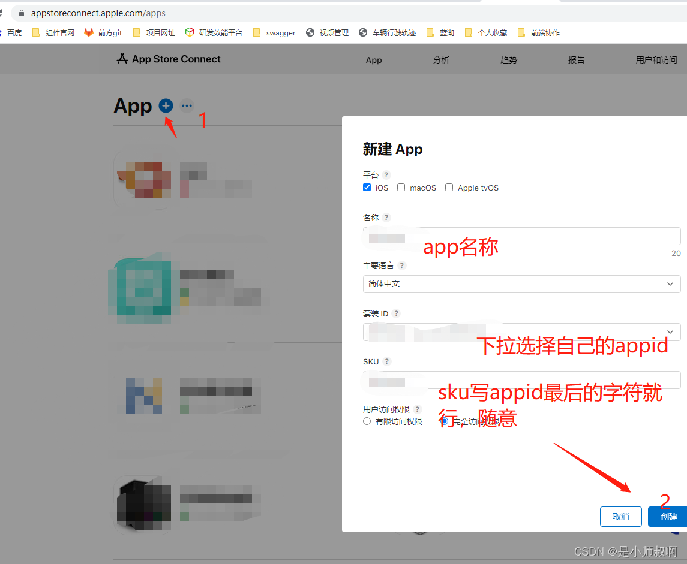This screenshot has height=564, width=687.
Task: Open the 项目网址 bookmark folder
Action: click(x=154, y=33)
